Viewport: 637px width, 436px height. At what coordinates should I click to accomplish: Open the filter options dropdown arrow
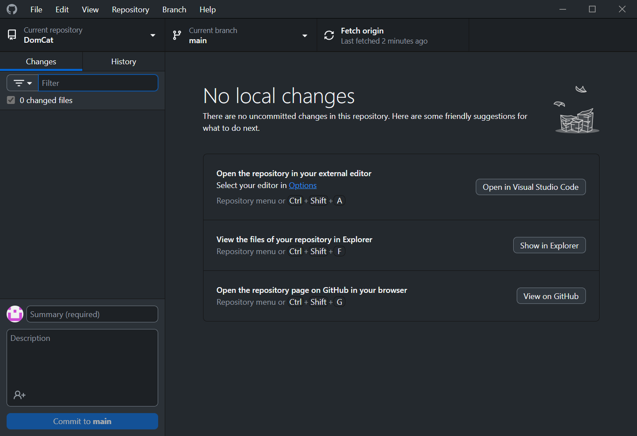point(30,83)
